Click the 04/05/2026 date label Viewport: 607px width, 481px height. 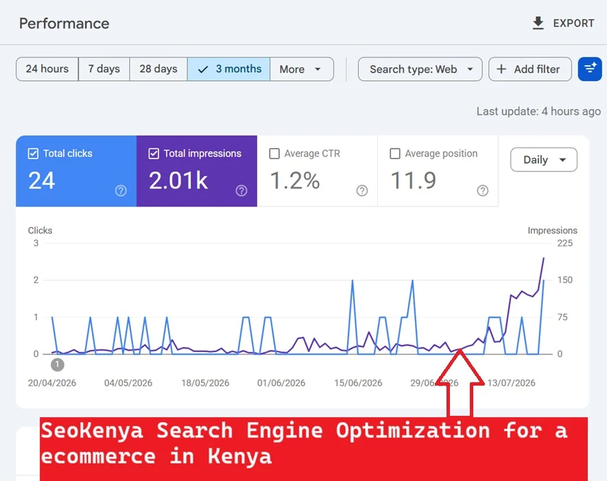point(128,383)
